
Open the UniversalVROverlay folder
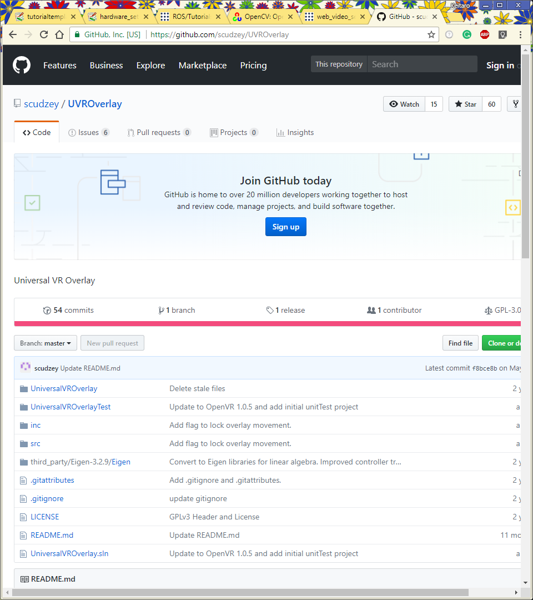pos(64,388)
